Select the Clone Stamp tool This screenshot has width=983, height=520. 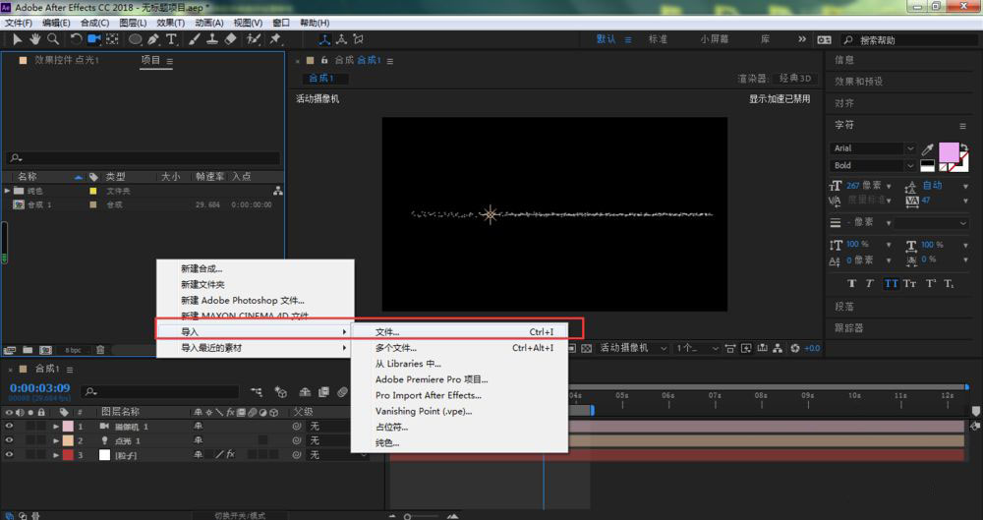point(212,39)
